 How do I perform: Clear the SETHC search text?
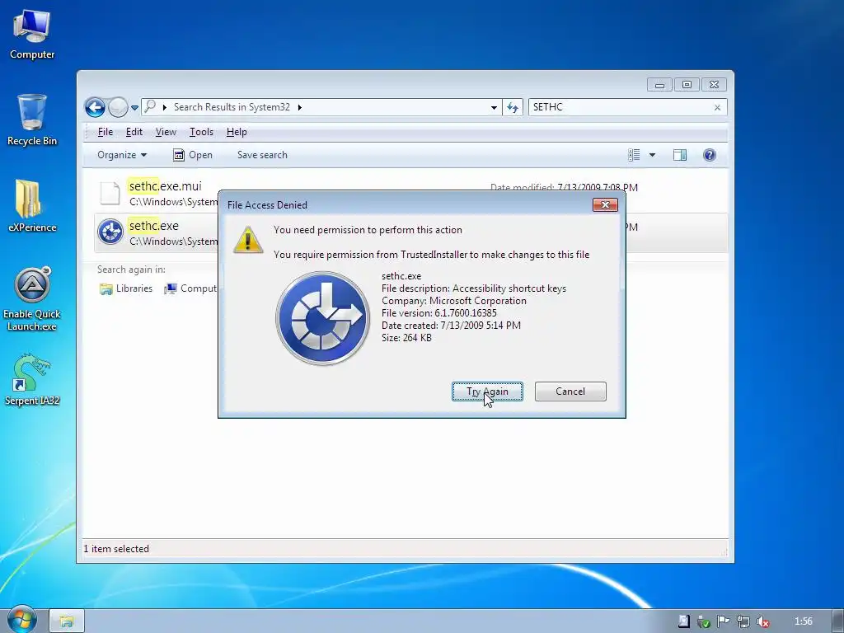[717, 108]
